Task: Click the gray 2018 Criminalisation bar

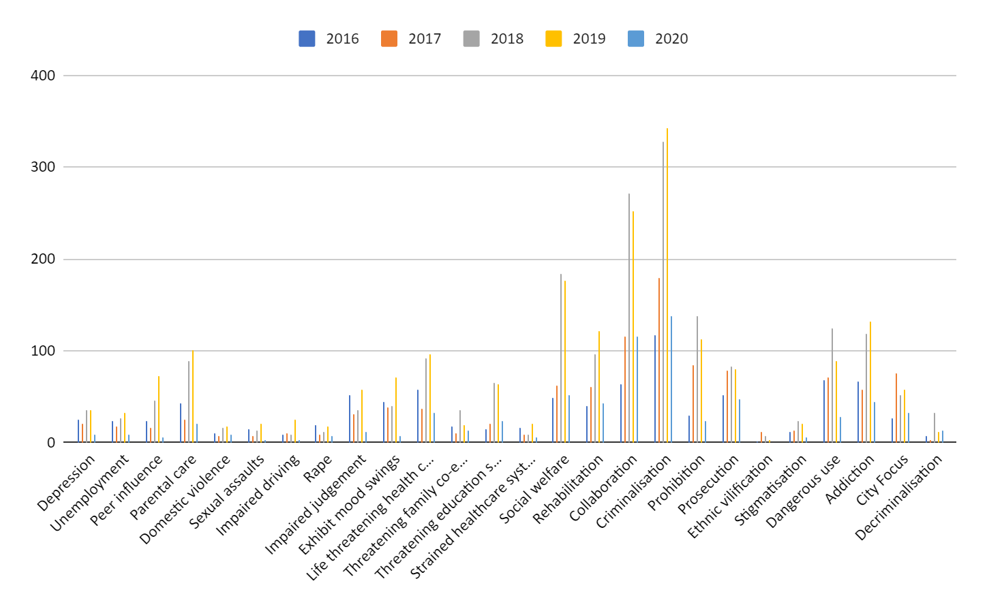Action: pos(663,293)
